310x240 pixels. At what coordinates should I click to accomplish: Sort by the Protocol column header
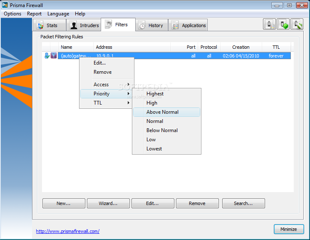[x=209, y=47]
